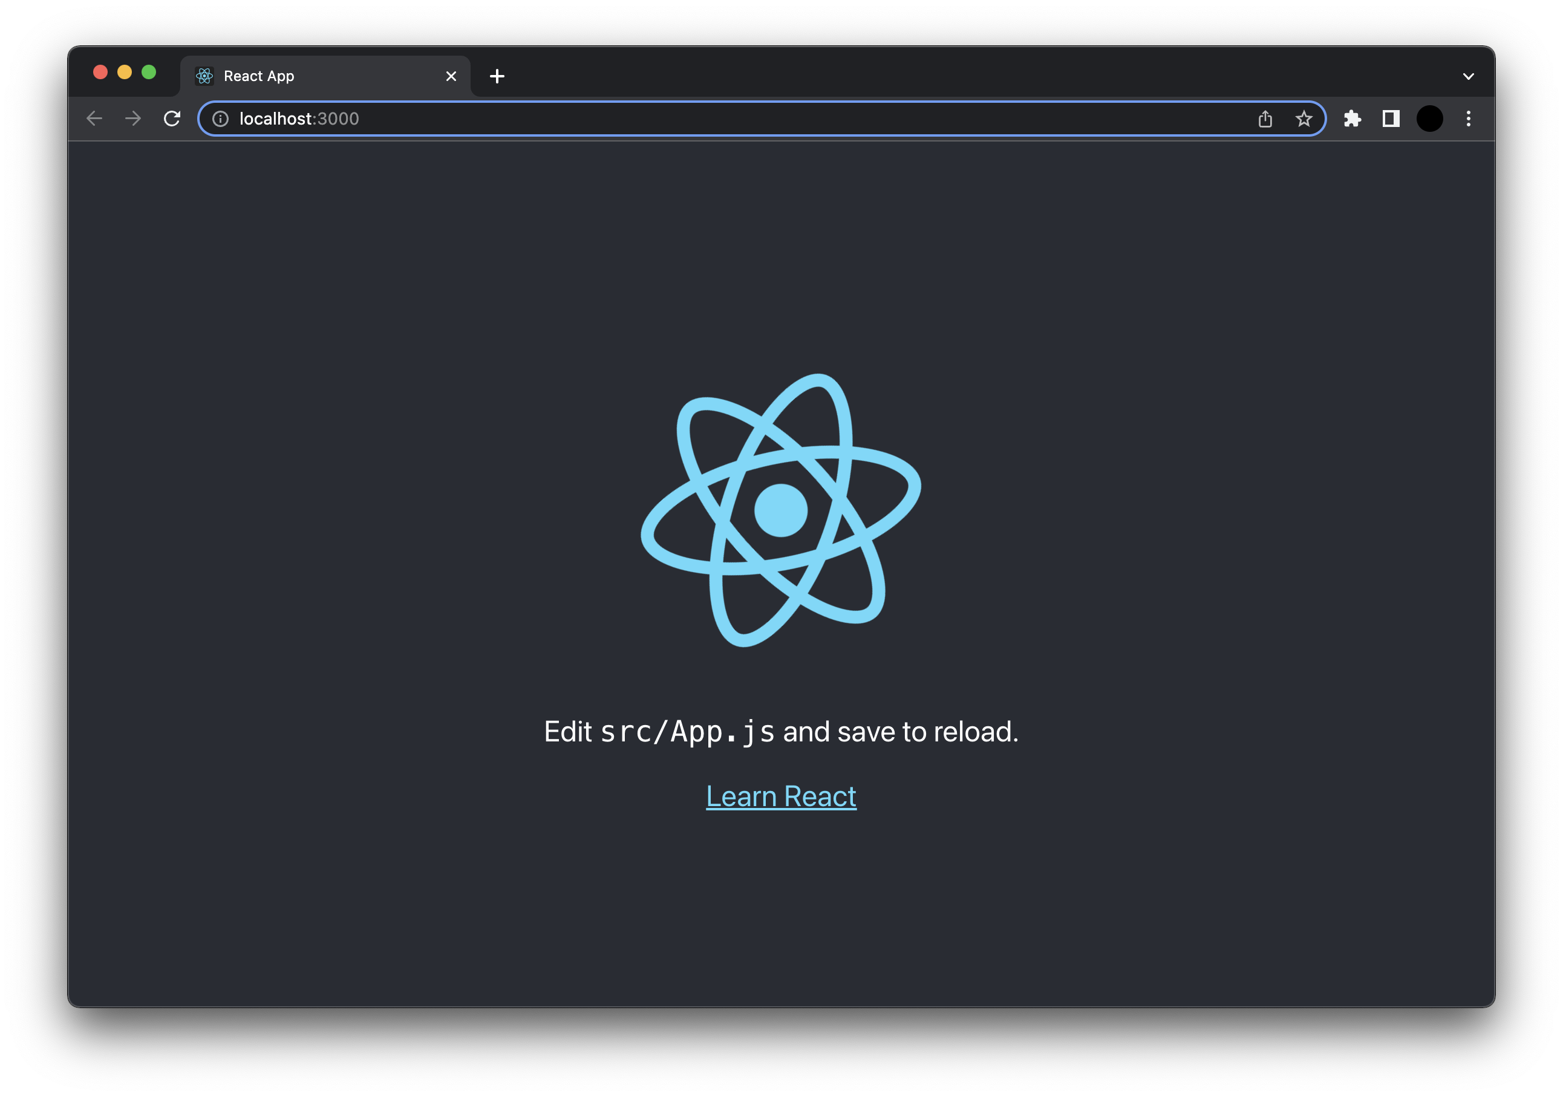Click inside the address bar

click(x=613, y=119)
